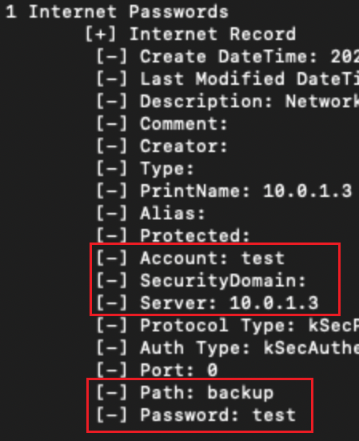Click the [-] marker before Create DateTime
Viewport: 359px width, 441px height.
pyautogui.click(x=112, y=57)
